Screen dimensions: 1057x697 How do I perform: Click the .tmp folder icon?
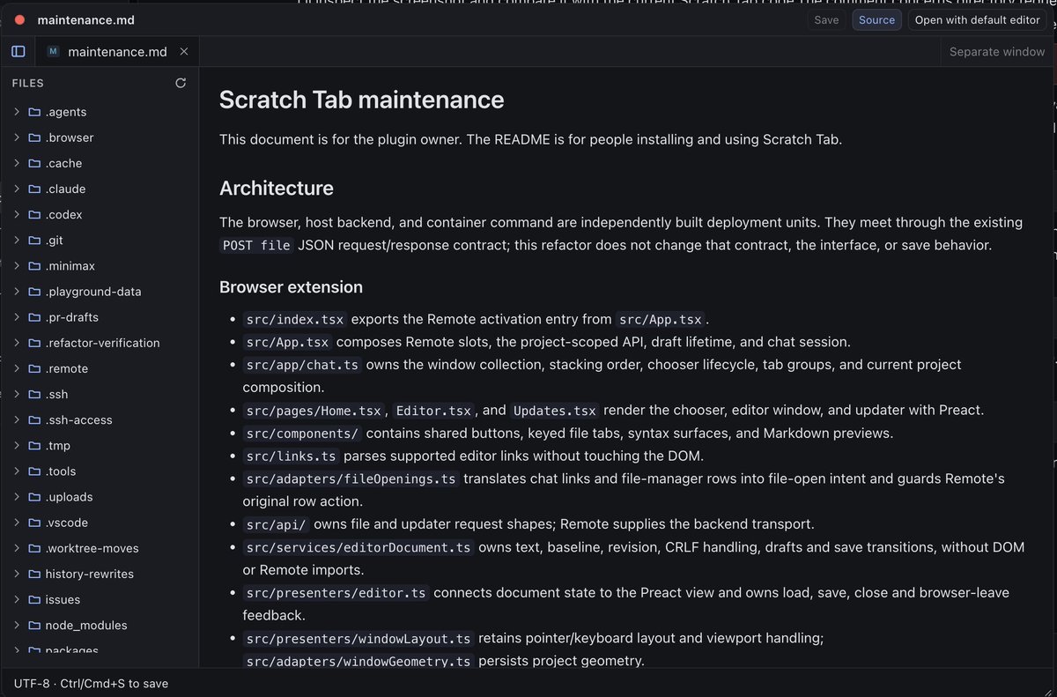pos(34,445)
